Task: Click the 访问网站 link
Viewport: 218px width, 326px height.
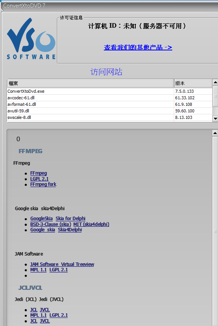Action: [106, 72]
